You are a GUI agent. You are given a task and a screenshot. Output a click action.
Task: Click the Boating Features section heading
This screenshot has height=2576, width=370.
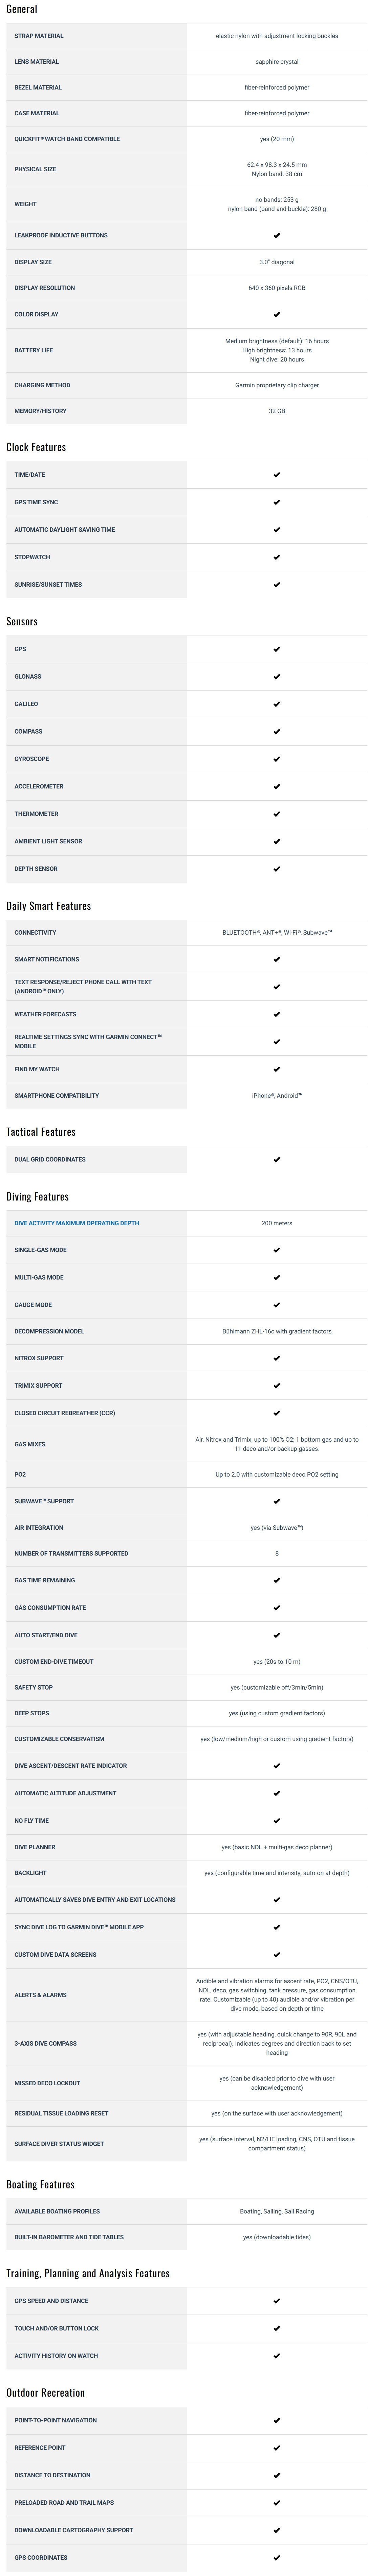tap(41, 2185)
